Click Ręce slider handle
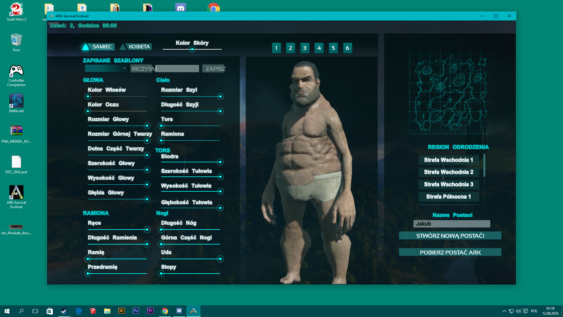 point(147,229)
